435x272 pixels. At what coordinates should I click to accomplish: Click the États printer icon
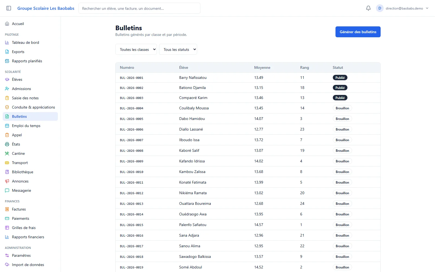pyautogui.click(x=7, y=144)
